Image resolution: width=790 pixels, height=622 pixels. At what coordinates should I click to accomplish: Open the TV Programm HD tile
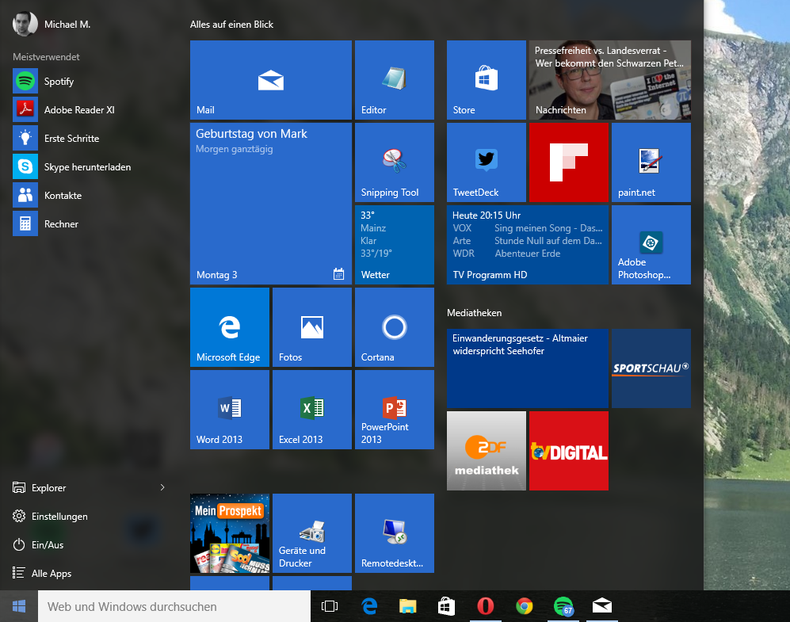click(x=528, y=244)
